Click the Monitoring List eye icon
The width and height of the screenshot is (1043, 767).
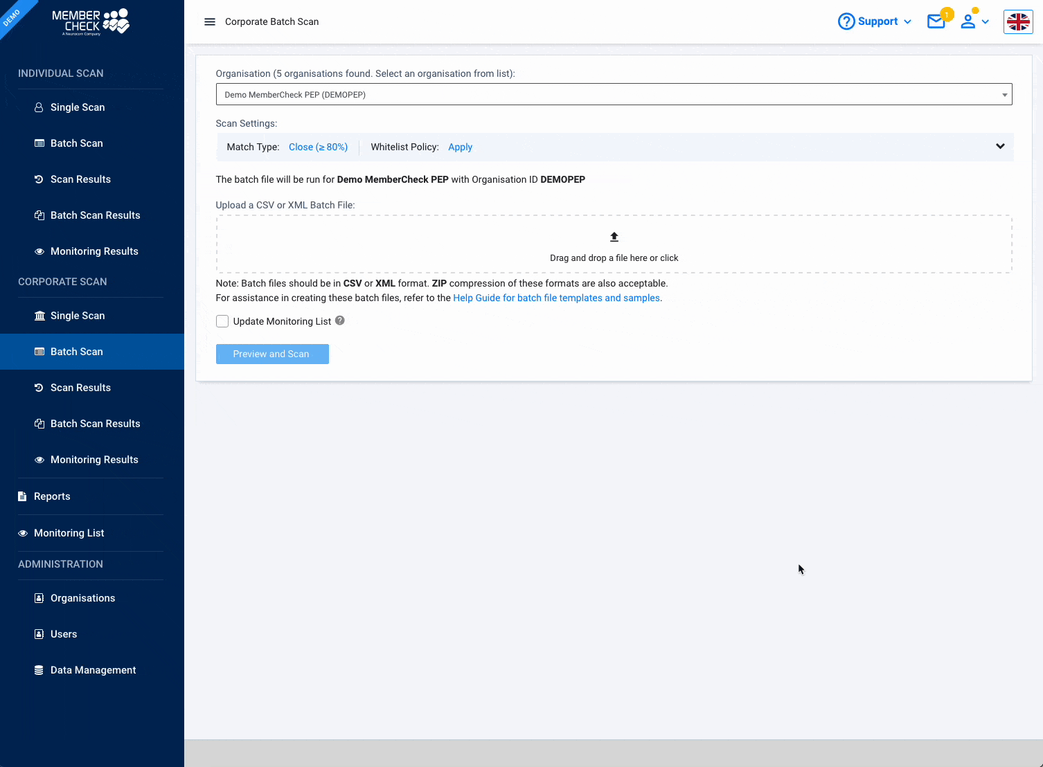click(x=23, y=533)
